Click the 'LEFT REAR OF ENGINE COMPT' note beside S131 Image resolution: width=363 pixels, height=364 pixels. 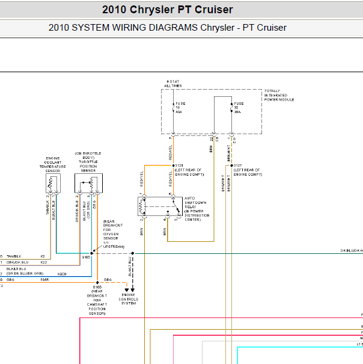tap(189, 172)
